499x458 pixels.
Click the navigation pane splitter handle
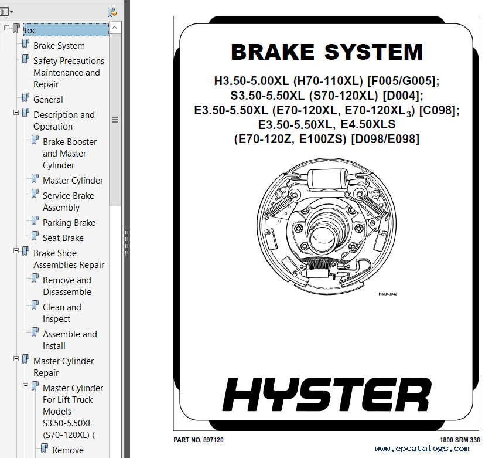[x=127, y=242]
